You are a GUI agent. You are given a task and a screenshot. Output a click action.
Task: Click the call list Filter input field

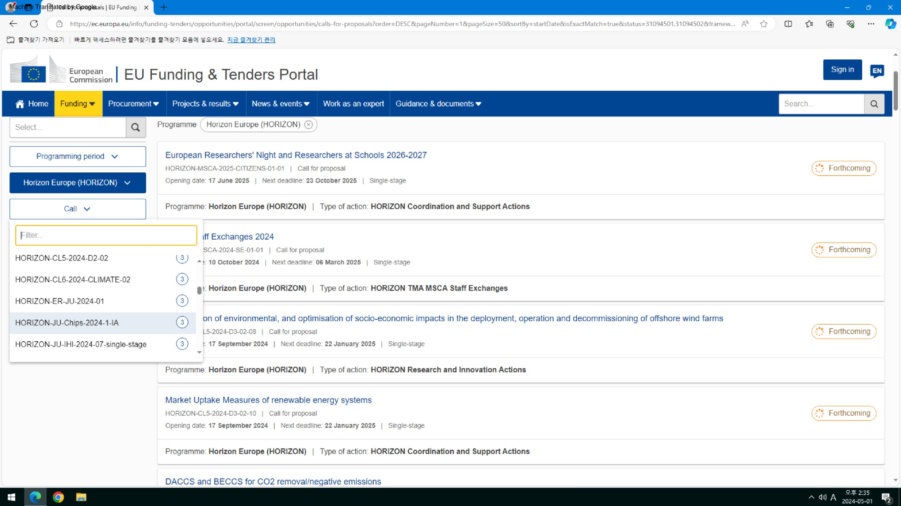[106, 235]
